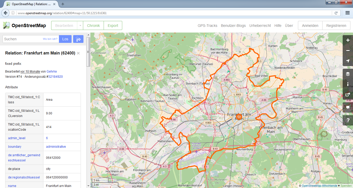Click the OpenStreetMap-Mitwirkende attribution link
Viewport: 353px width, 188px height.
tap(319, 186)
